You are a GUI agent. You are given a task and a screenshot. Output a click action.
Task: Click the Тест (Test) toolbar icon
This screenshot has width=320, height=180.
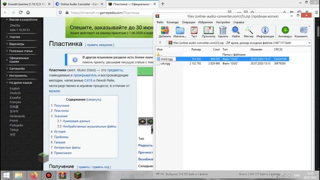click(194, 32)
